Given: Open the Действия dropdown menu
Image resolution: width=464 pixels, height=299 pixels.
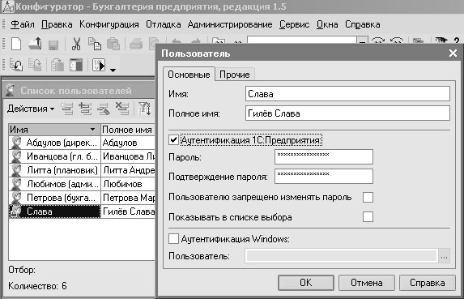Looking at the screenshot, I should (31, 109).
